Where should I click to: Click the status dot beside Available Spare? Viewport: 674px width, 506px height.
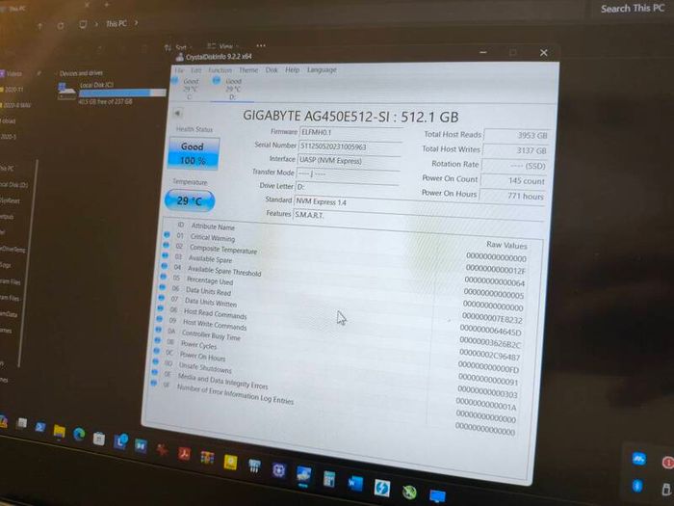[165, 255]
